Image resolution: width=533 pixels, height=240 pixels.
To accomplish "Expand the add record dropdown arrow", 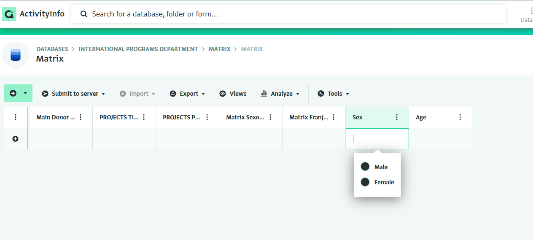I will pyautogui.click(x=25, y=93).
